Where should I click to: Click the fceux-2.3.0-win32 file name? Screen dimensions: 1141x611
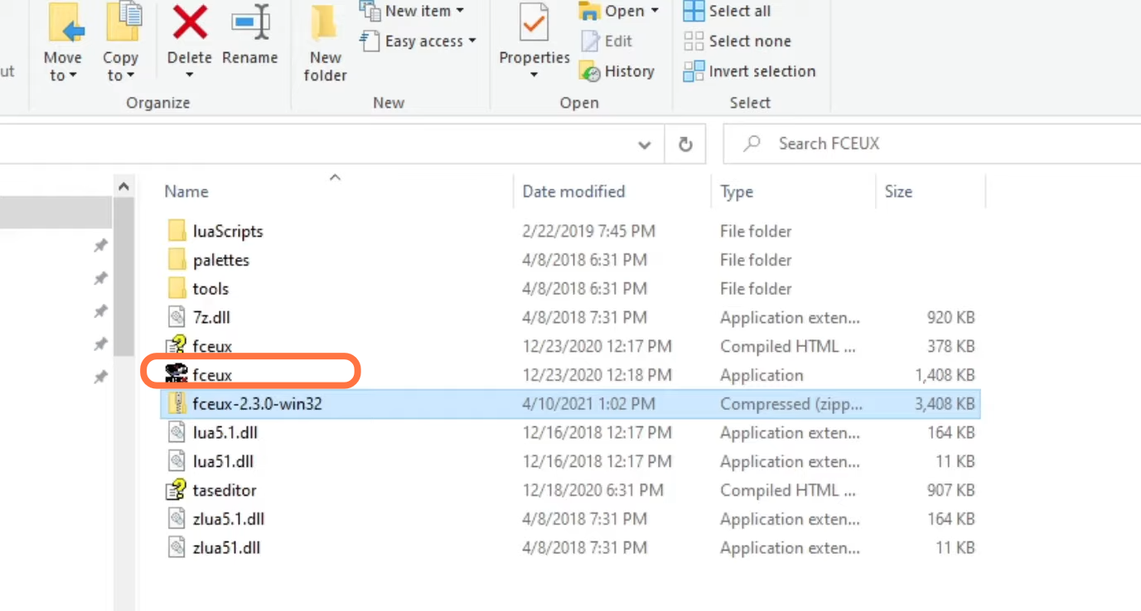pyautogui.click(x=258, y=404)
